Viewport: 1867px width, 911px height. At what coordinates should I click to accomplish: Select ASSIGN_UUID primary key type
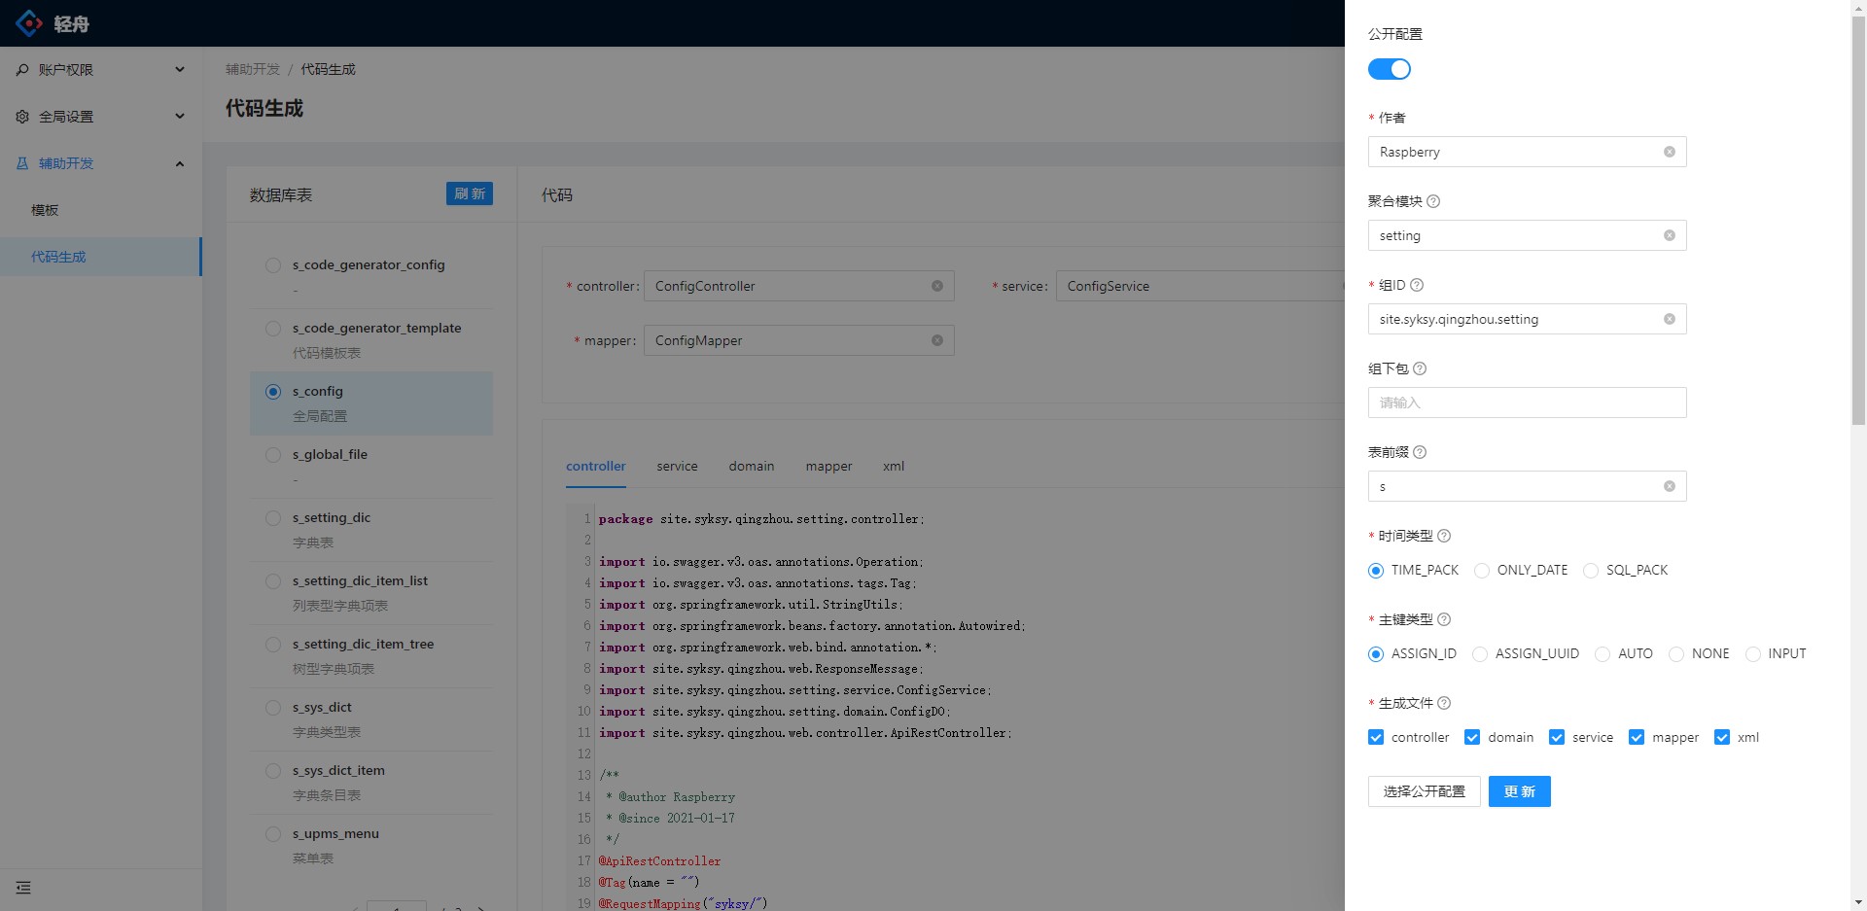(1480, 654)
